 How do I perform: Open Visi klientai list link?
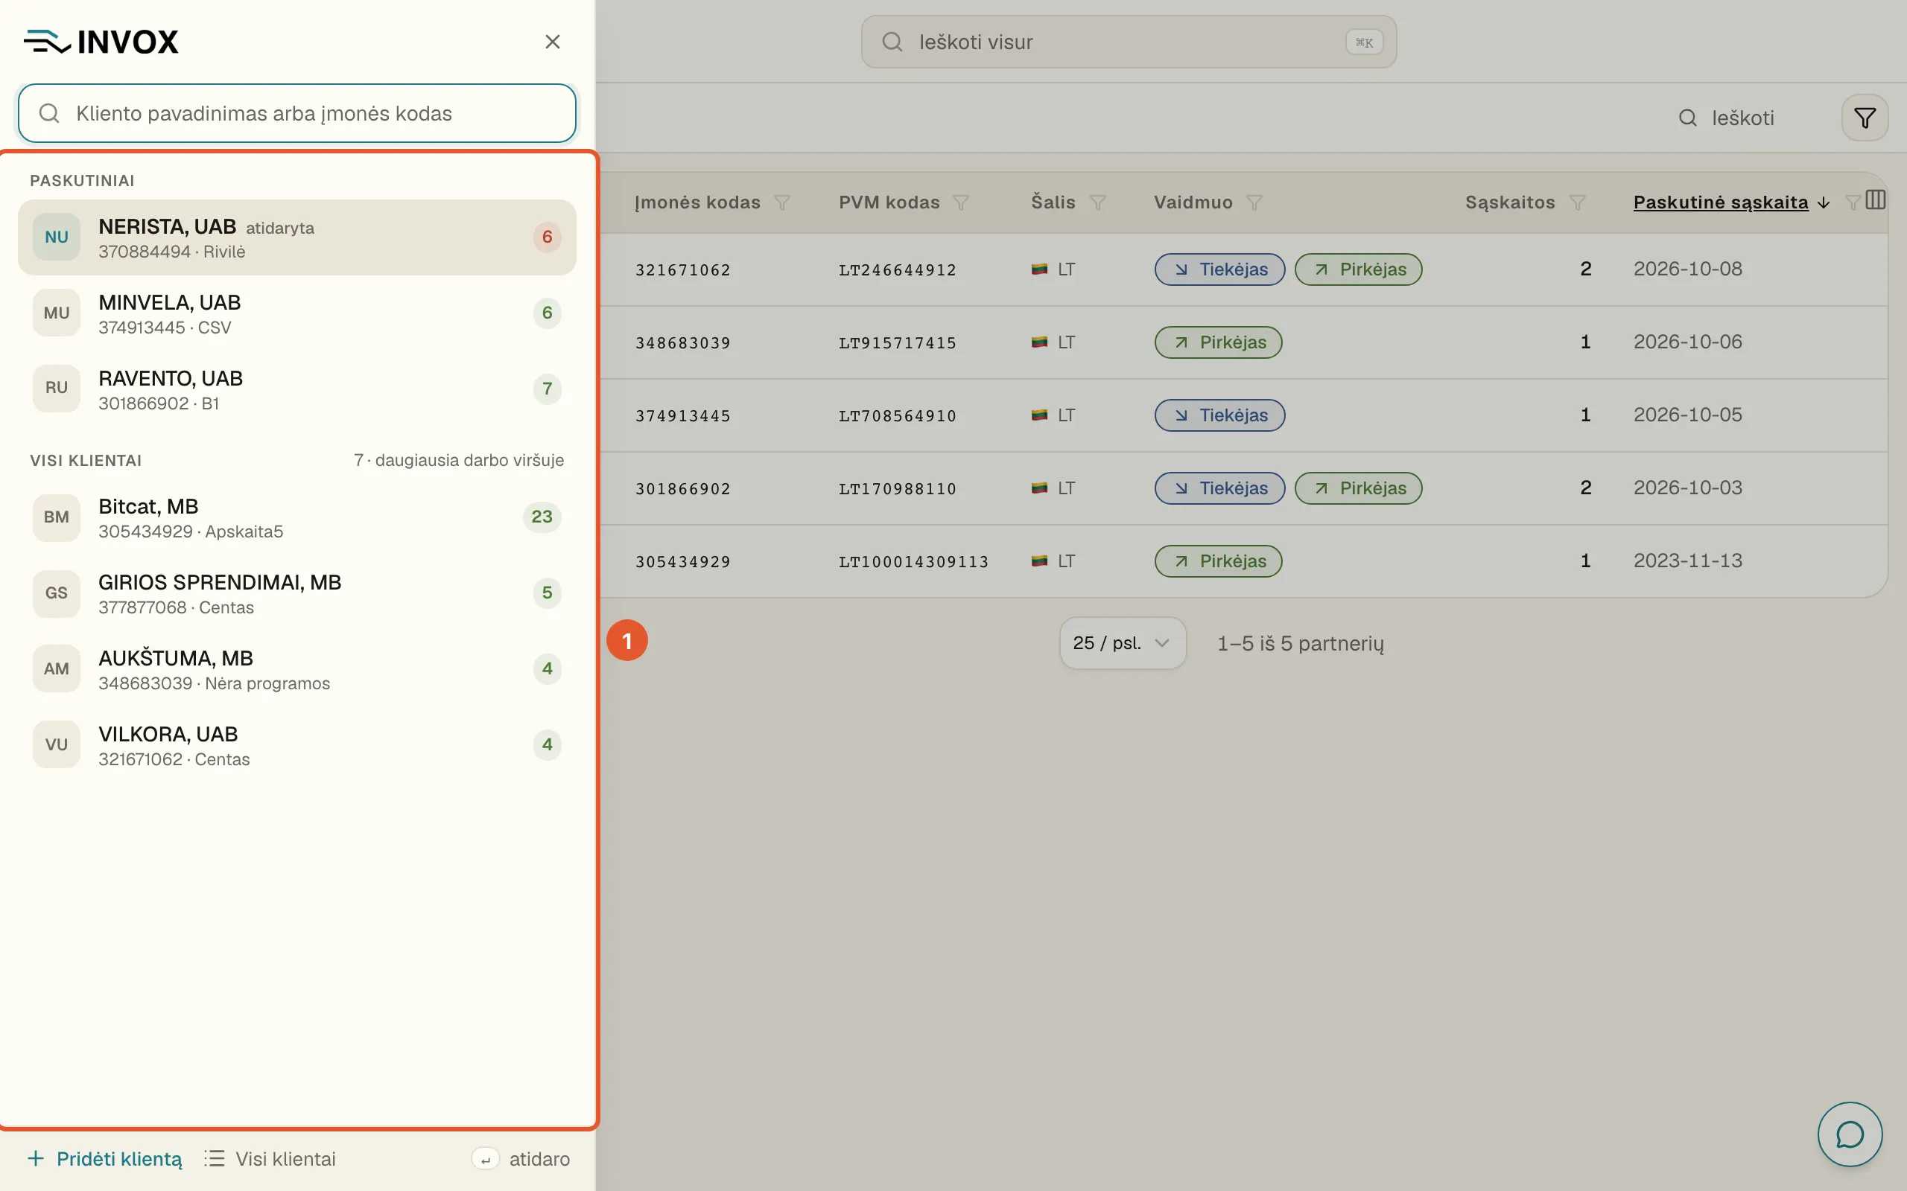pos(270,1159)
